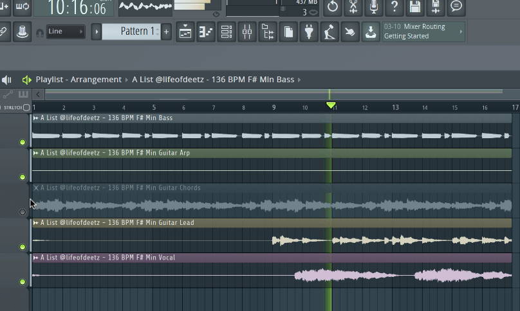The image size is (520, 311).
Task: Click the back arrow beside horizontal scrollbar
Action: coord(38,94)
